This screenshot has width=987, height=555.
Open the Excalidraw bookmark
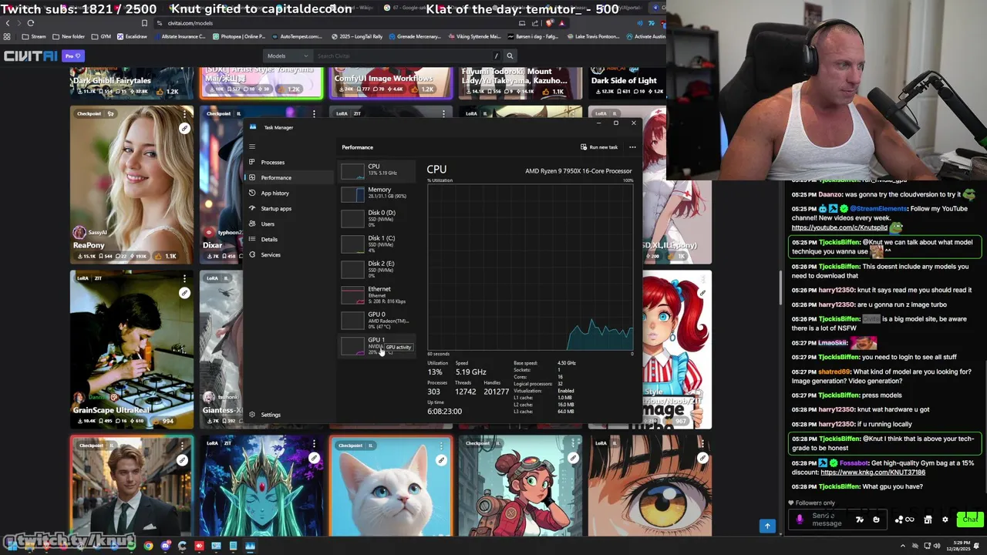point(132,36)
